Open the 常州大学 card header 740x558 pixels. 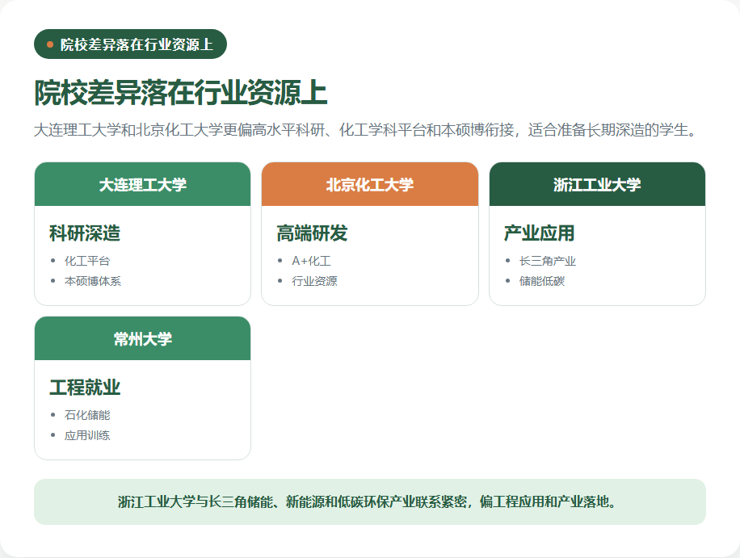(142, 338)
